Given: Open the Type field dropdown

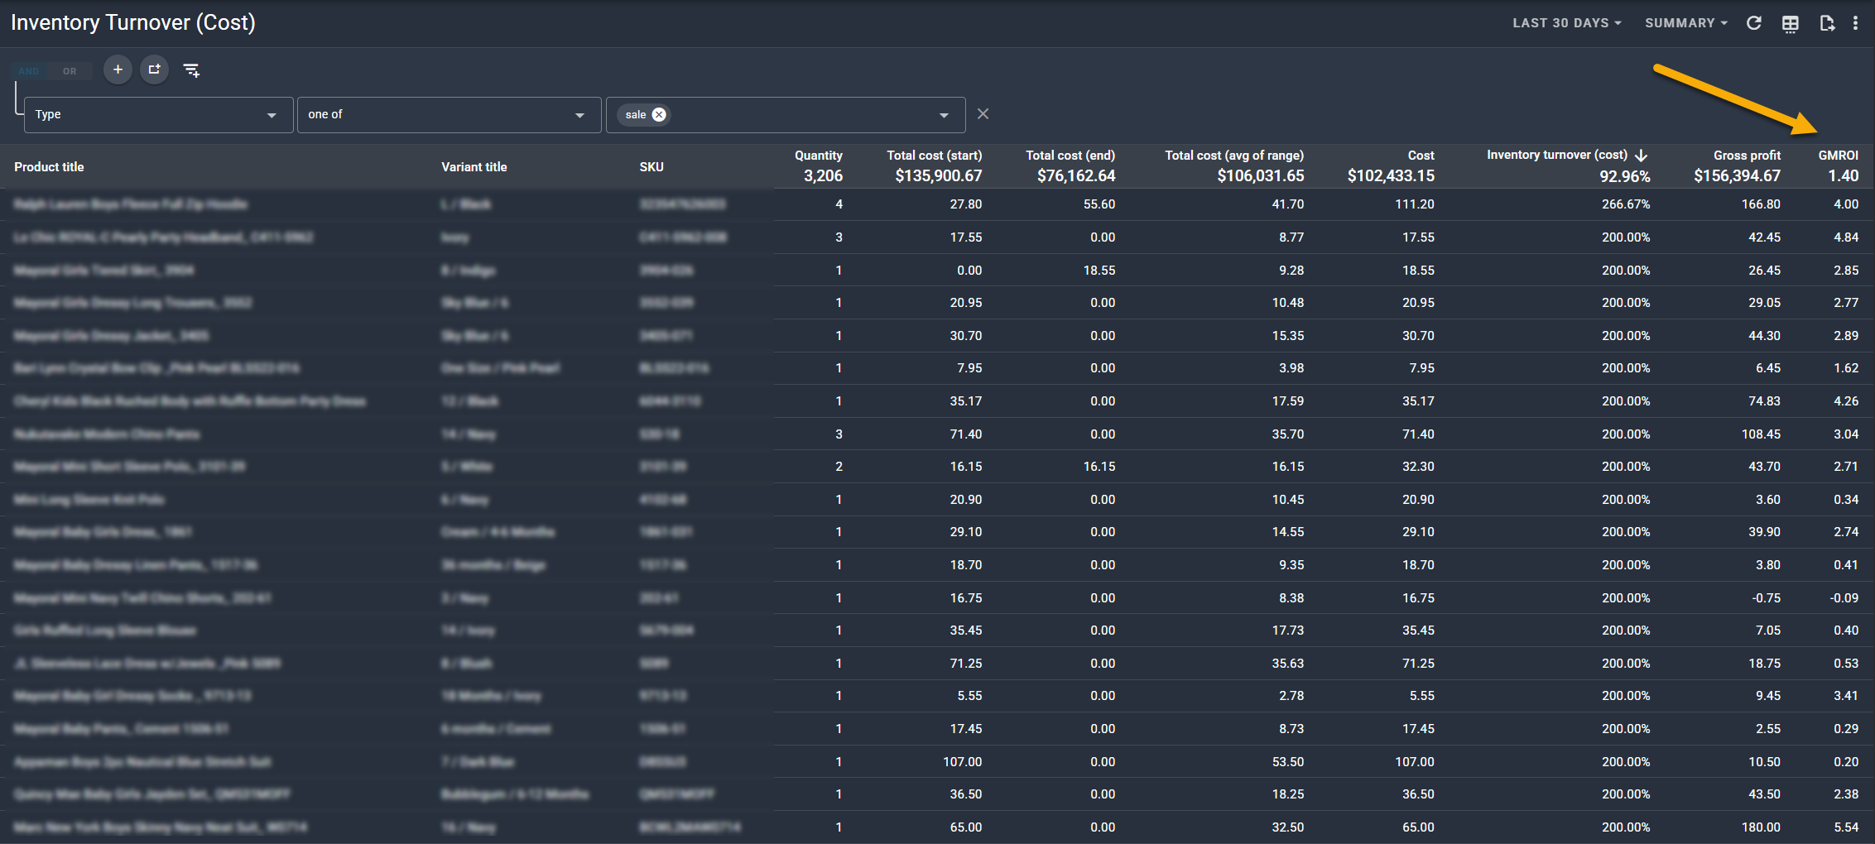Looking at the screenshot, I should pyautogui.click(x=158, y=115).
